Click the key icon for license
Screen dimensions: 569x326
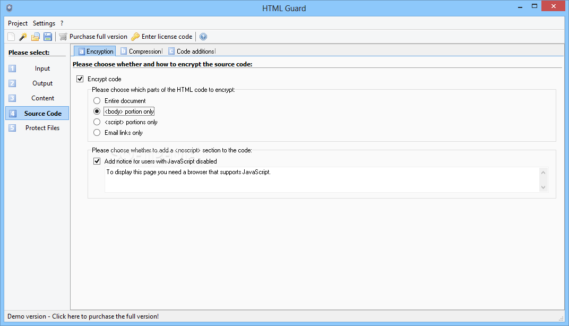click(x=135, y=37)
